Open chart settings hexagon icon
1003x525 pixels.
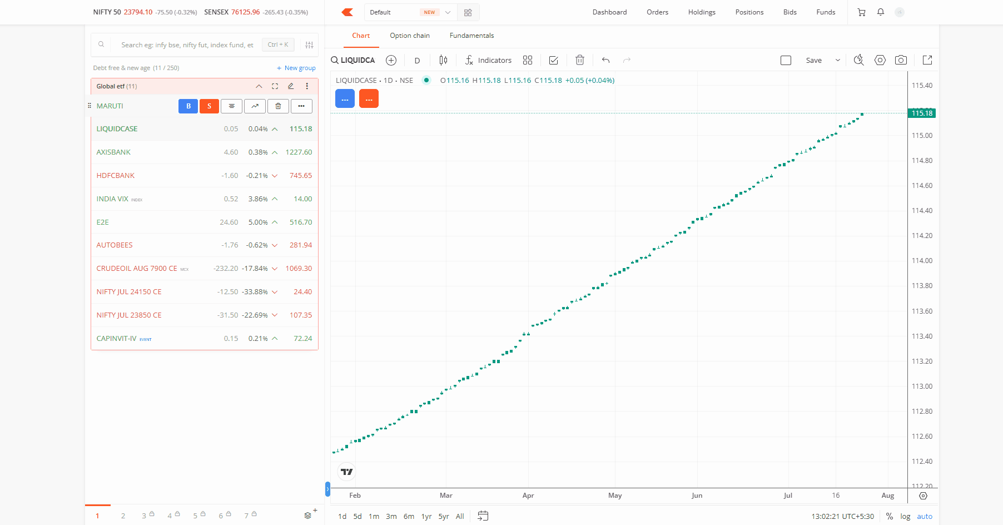pyautogui.click(x=880, y=60)
